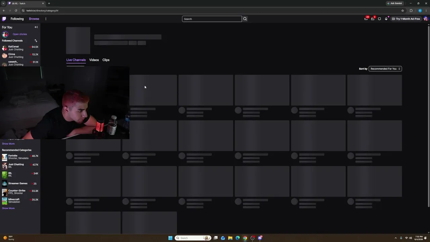
Task: Click the Ask Gemini button
Action: (x=394, y=3)
